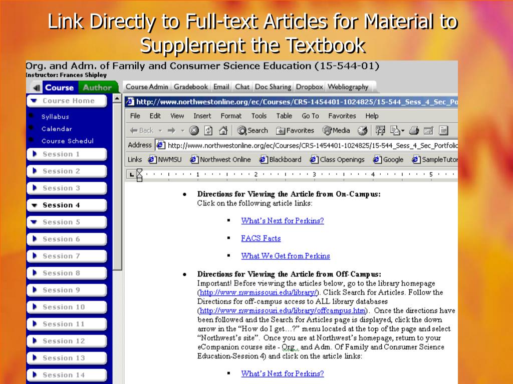Open the Search pane button
Viewport: 513px width, 384px height.
tap(252, 130)
